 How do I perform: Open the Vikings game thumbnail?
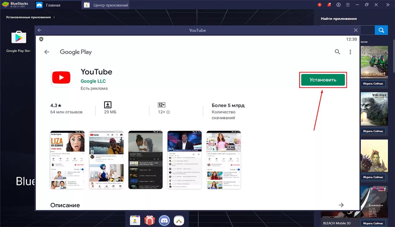374,109
